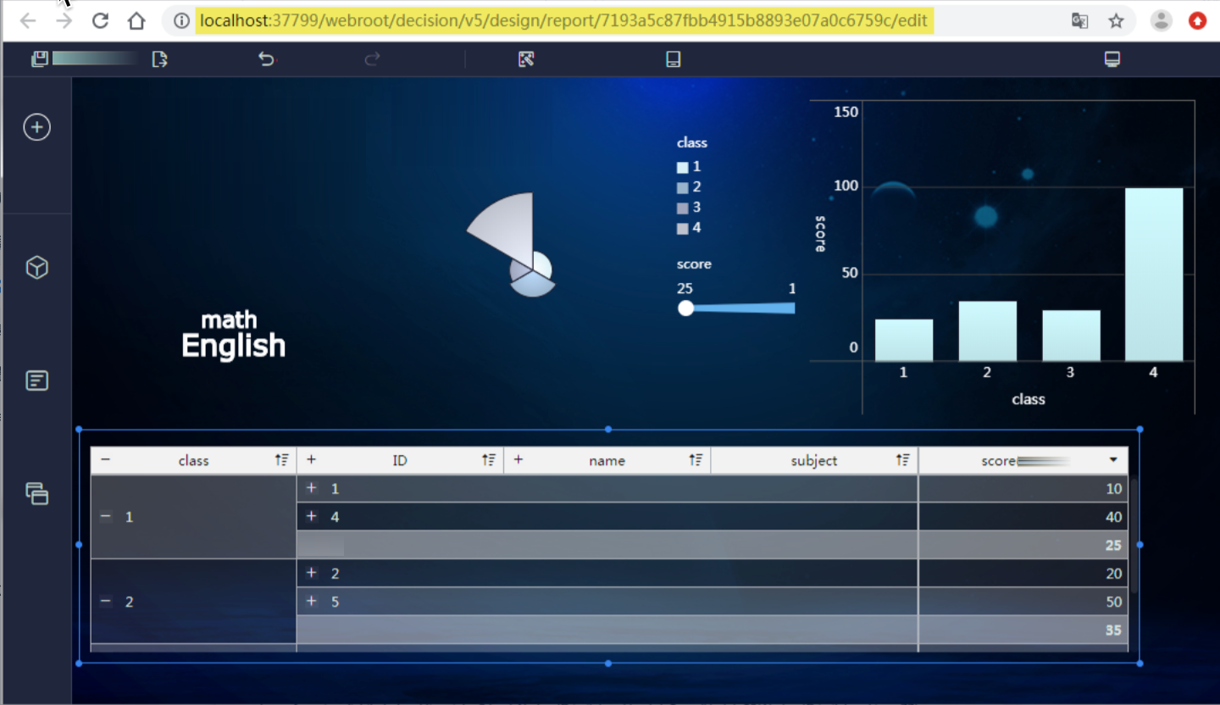
Task: Click the red update arrow icon
Action: (x=1197, y=21)
